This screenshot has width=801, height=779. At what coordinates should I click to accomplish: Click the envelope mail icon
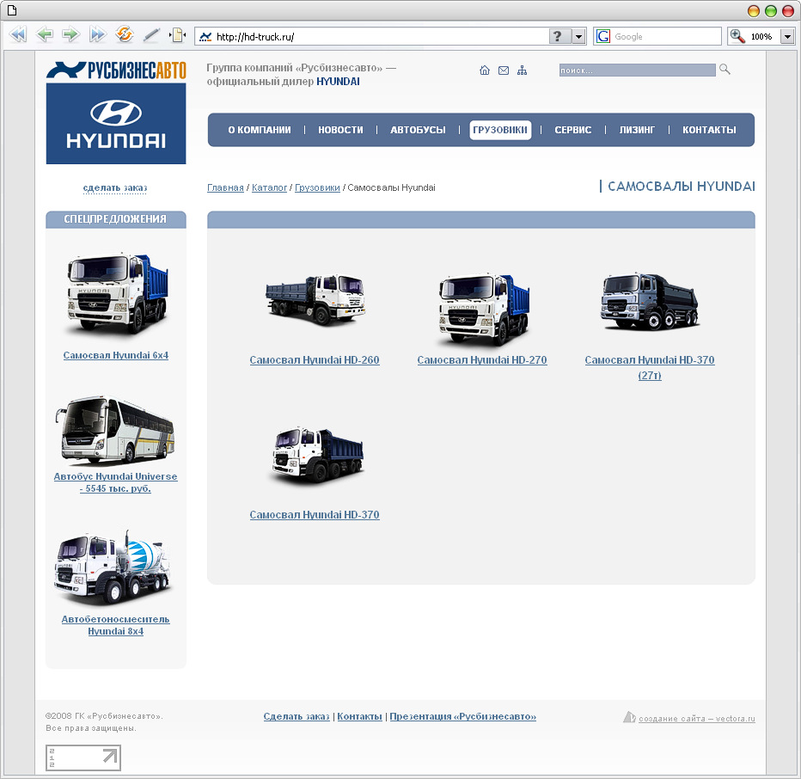pos(503,71)
